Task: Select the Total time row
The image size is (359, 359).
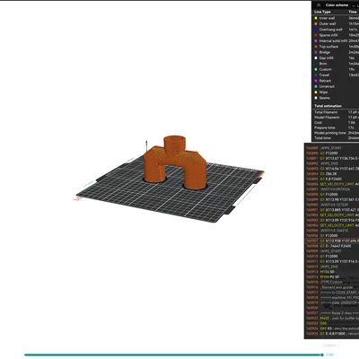Action: (336, 138)
